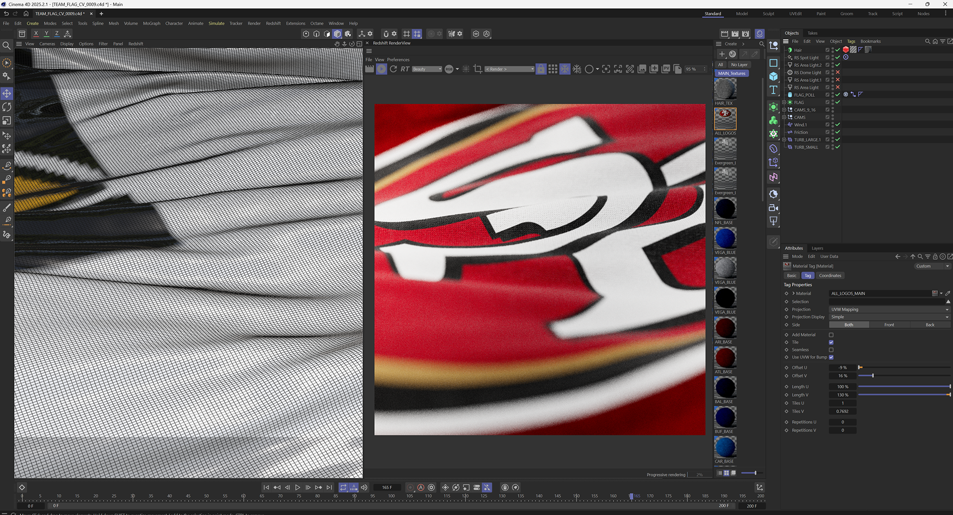Toggle Z axis lock button
Viewport: 953px width, 515px height.
click(x=57, y=34)
